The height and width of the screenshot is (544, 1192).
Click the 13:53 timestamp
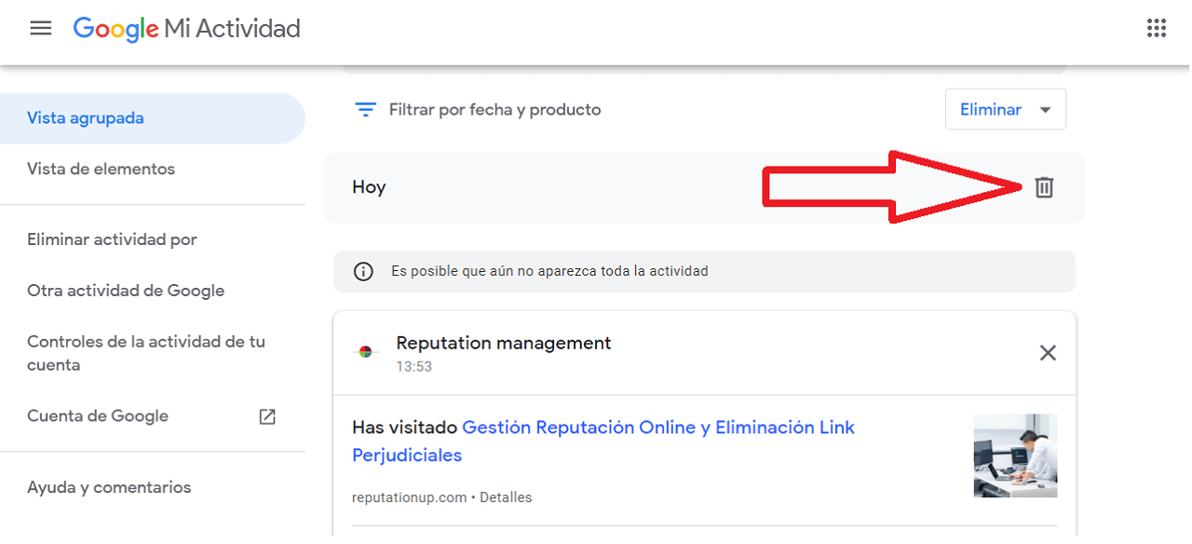pos(413,367)
